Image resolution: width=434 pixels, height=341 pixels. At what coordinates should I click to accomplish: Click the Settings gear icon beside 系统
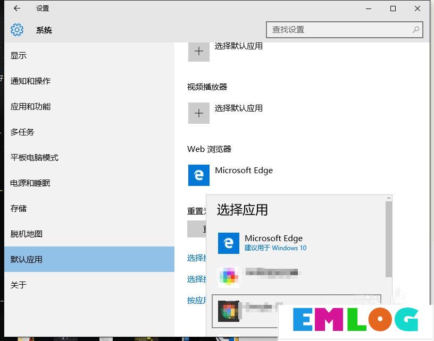pos(17,30)
